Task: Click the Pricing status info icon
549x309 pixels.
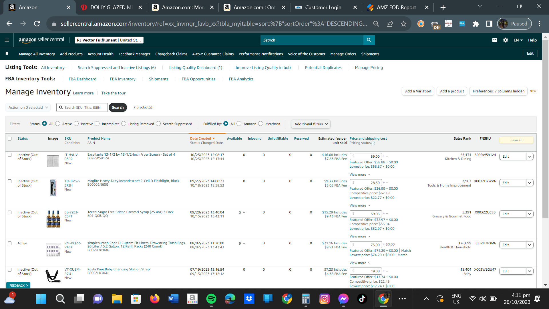Action: click(x=373, y=143)
